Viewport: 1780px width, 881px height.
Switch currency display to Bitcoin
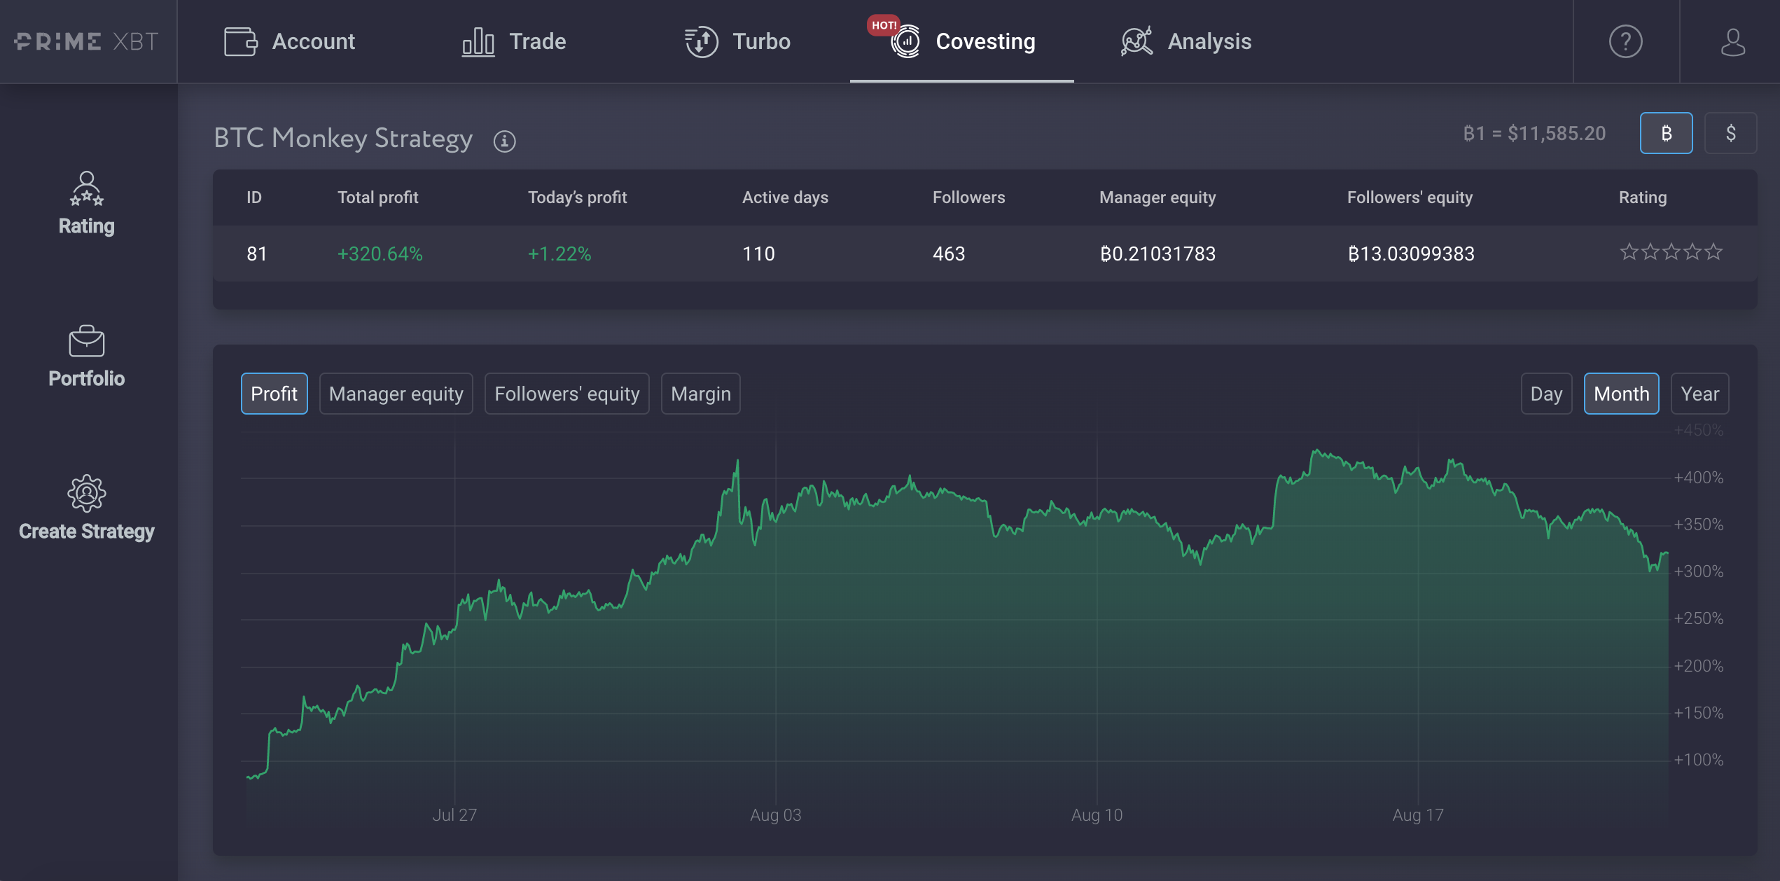click(x=1666, y=133)
